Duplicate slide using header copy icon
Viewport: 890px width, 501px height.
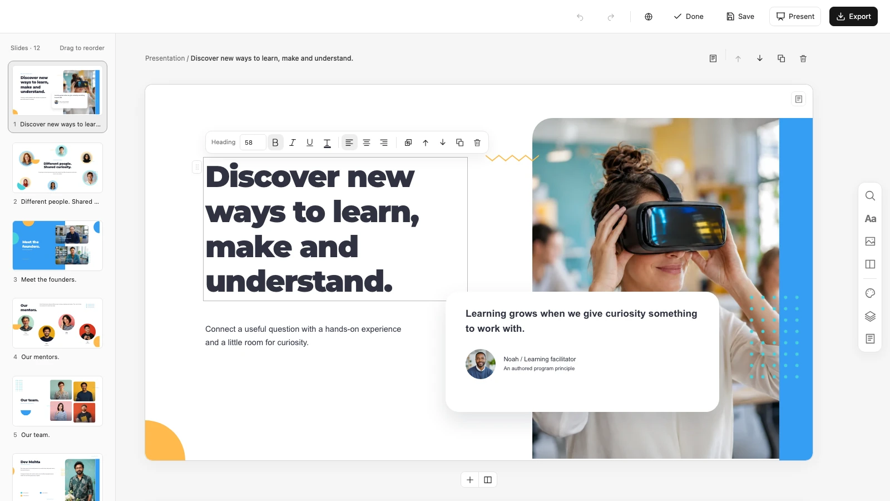(x=782, y=58)
